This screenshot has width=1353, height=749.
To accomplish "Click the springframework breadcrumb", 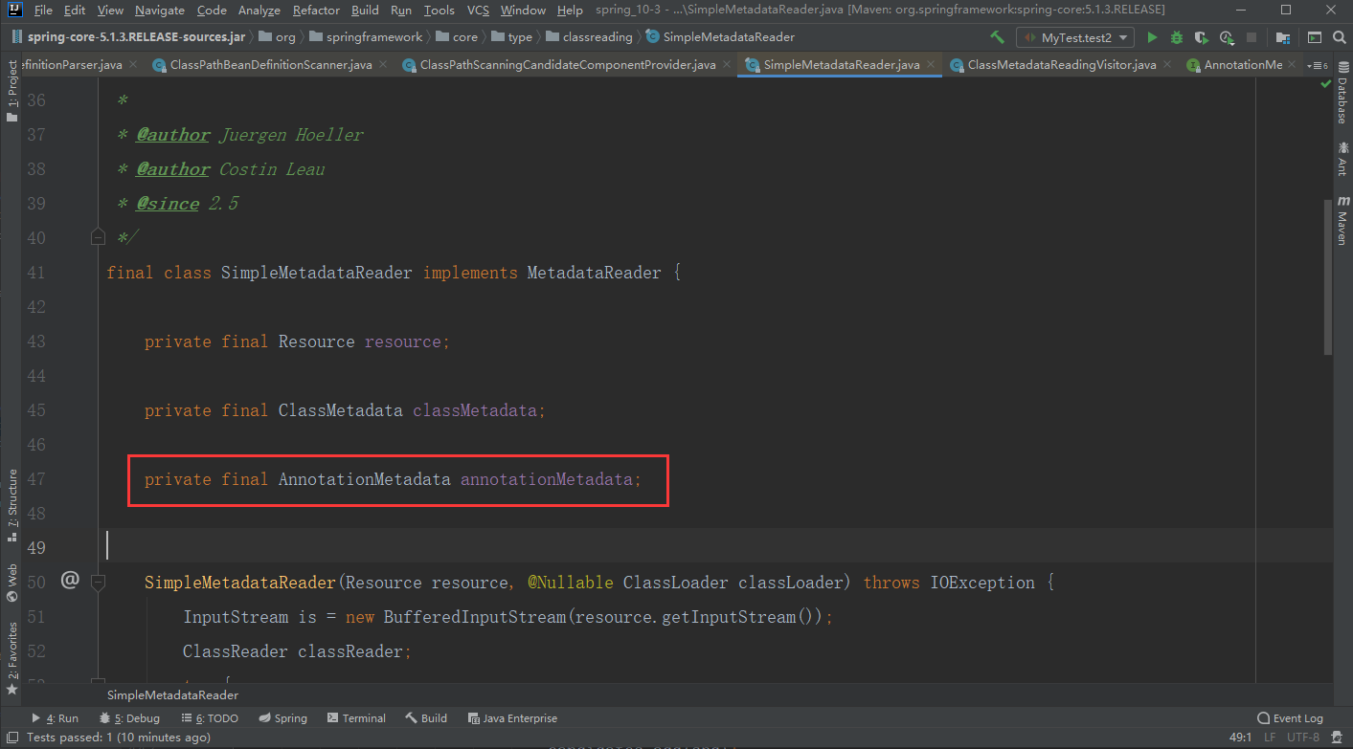I will point(366,37).
